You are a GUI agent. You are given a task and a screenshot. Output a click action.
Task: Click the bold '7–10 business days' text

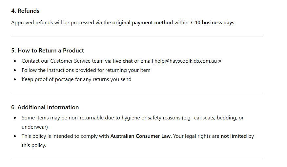212,23
